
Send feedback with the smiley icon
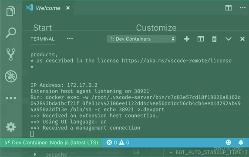tap(229, 142)
